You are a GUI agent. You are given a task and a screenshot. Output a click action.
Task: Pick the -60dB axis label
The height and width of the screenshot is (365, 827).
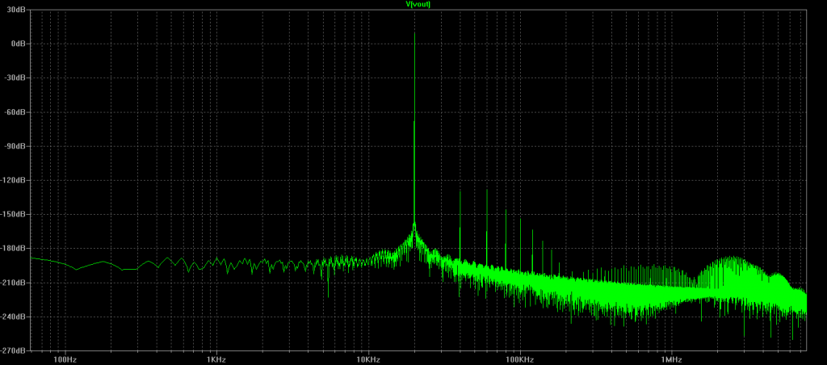coord(17,112)
